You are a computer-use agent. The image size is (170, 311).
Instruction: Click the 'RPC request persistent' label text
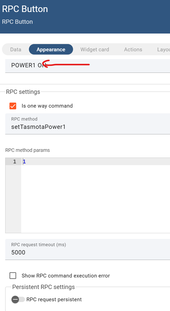tap(54, 299)
